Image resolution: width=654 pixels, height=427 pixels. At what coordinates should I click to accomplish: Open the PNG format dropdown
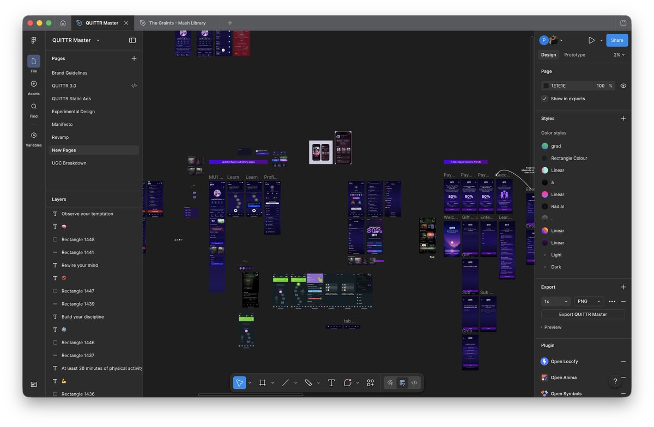click(589, 301)
